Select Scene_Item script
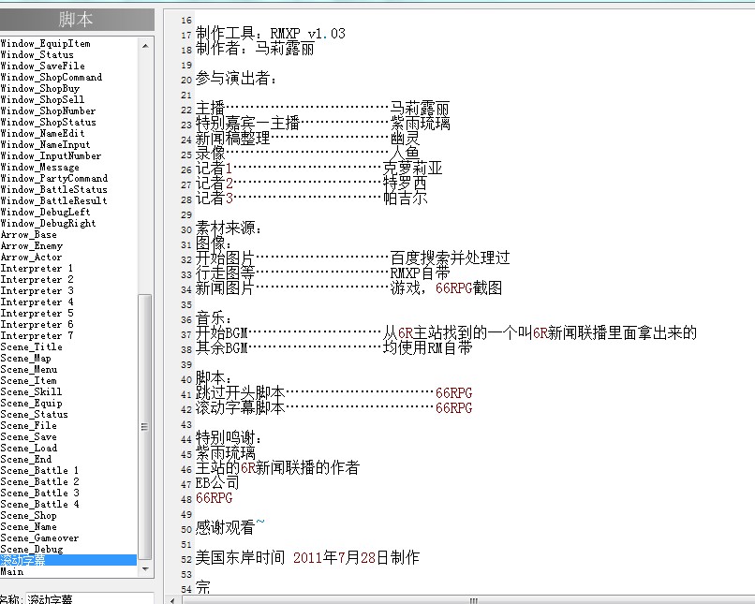The image size is (755, 604). click(x=28, y=380)
